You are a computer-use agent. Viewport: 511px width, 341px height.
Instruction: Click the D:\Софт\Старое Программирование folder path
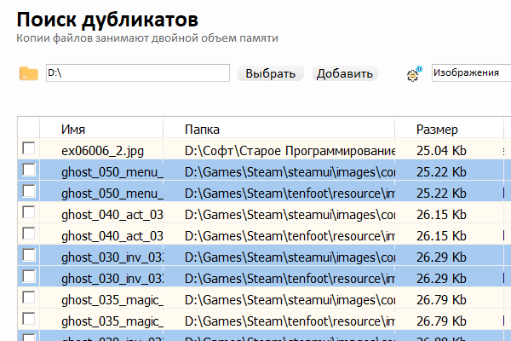tap(290, 151)
